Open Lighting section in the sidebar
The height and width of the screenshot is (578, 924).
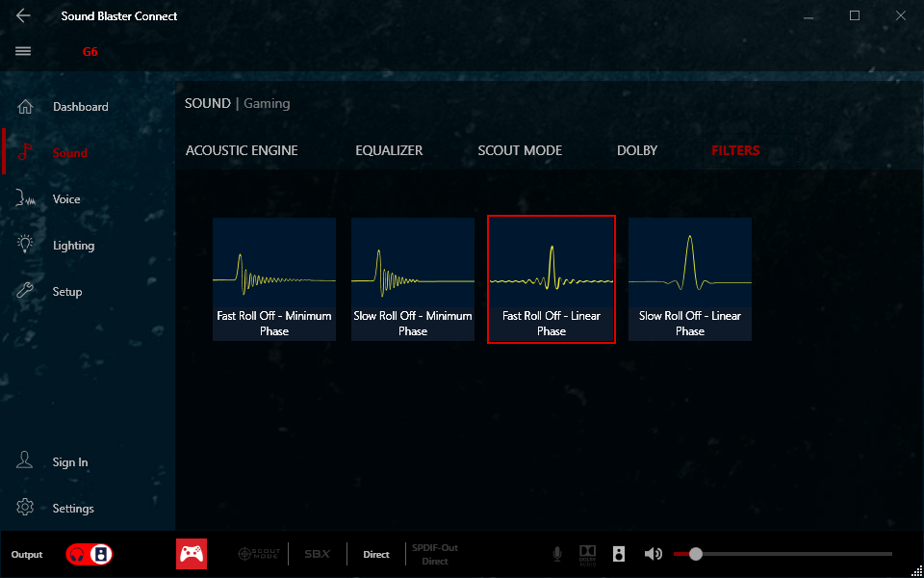[x=74, y=246]
